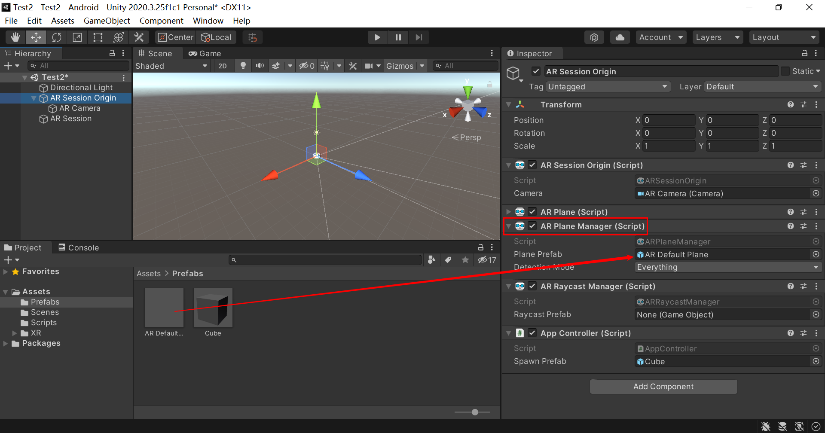Open Transform component help
The height and width of the screenshot is (433, 825).
791,104
